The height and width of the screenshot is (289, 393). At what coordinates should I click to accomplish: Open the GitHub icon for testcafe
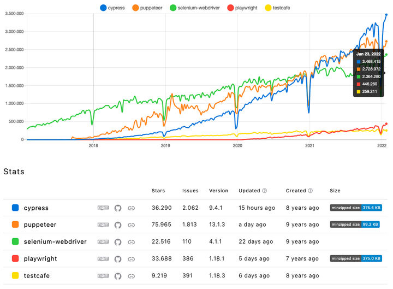[118, 276]
